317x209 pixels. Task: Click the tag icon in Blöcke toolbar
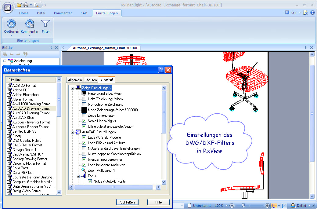[25, 54]
